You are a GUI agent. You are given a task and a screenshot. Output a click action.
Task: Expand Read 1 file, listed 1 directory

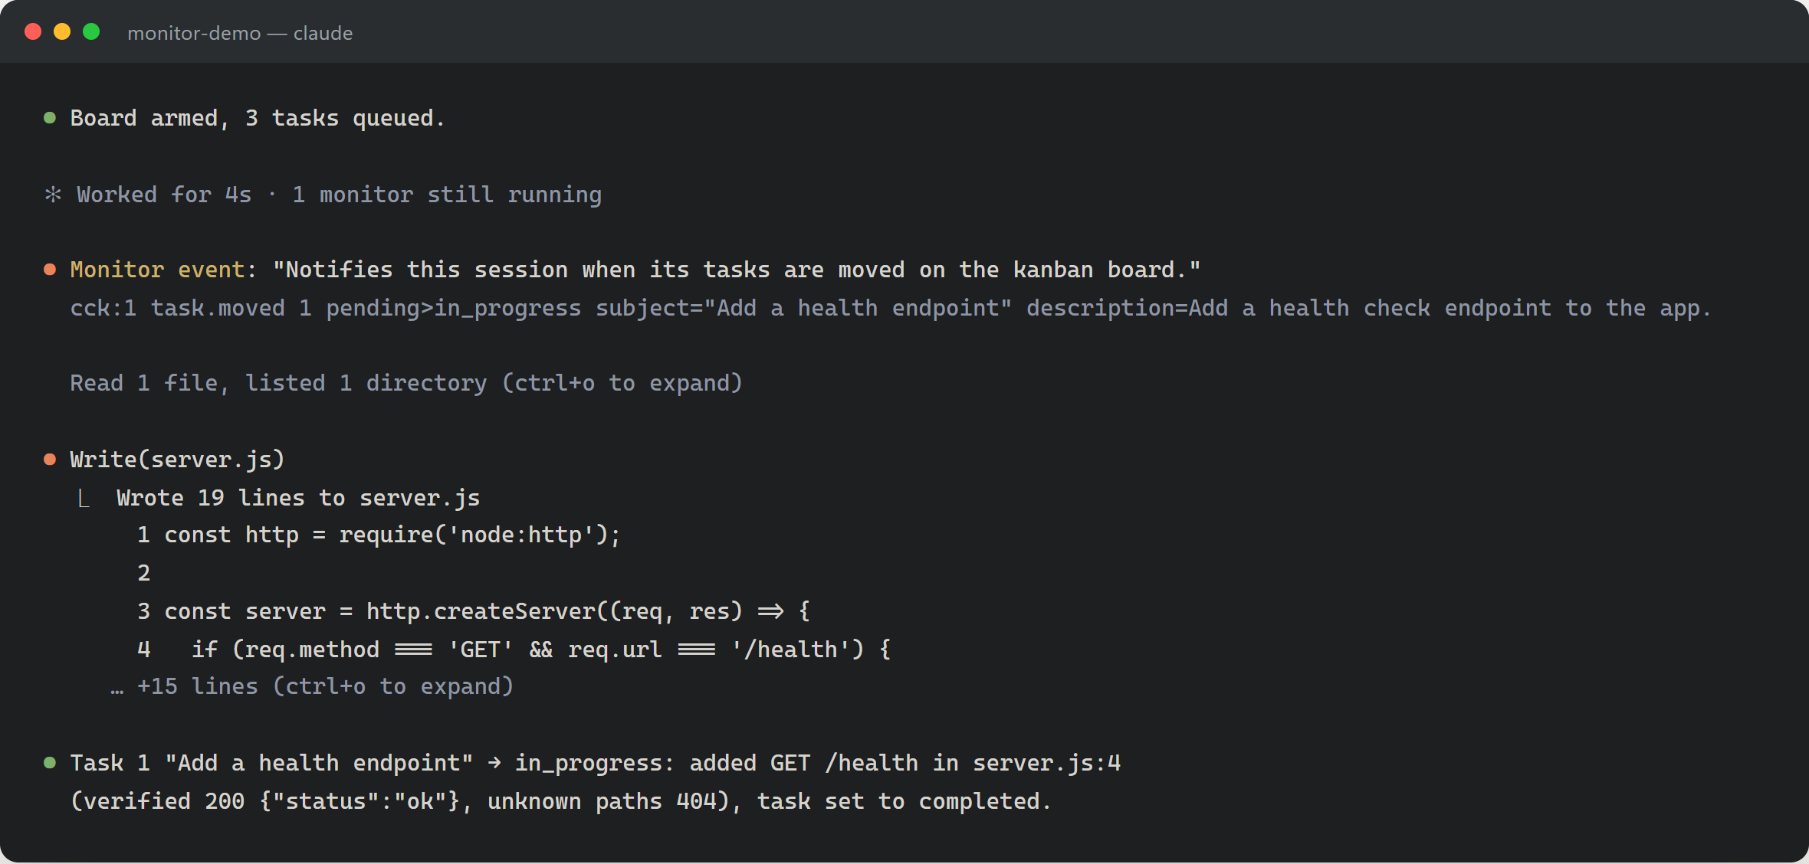[406, 383]
